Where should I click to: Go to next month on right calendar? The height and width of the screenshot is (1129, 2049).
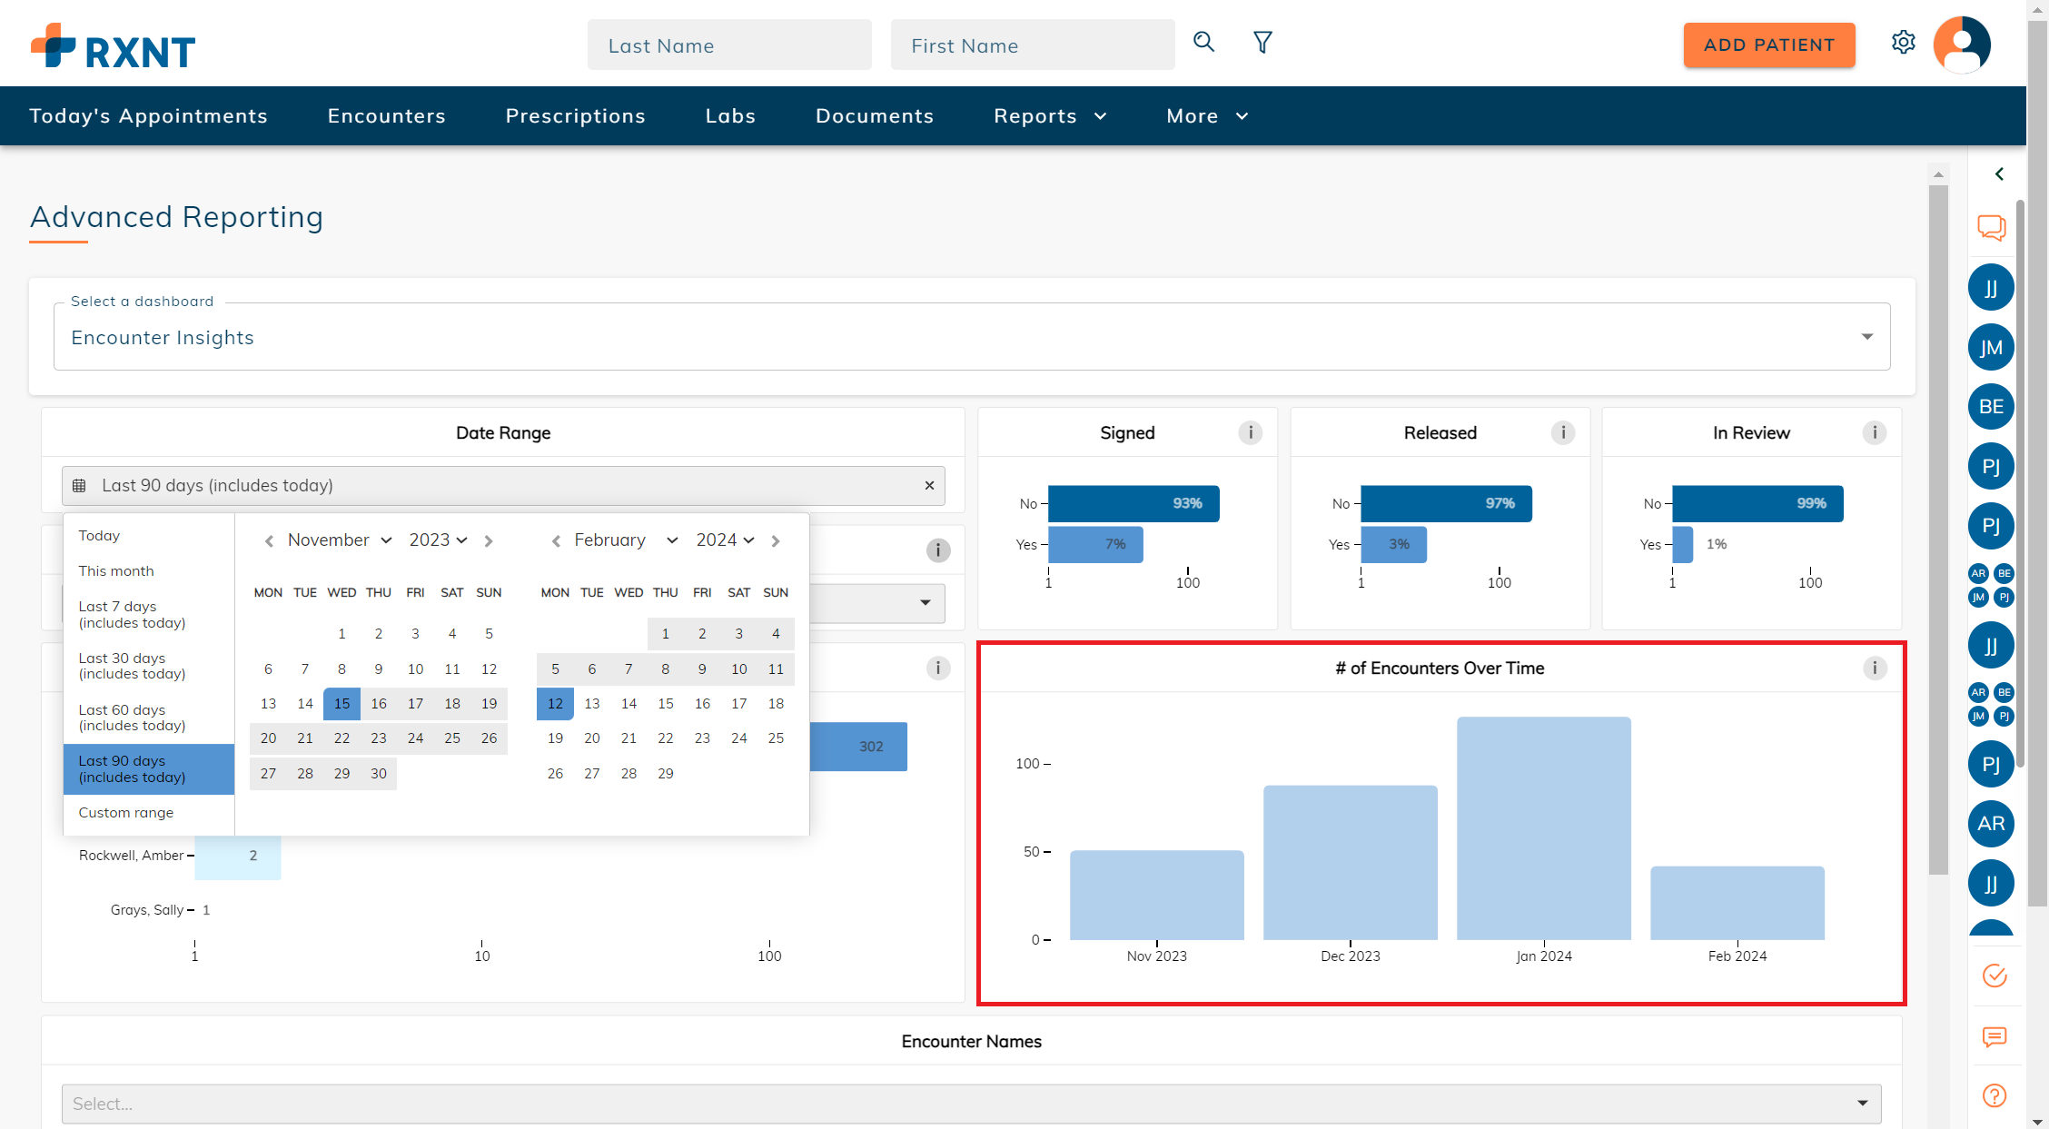coord(776,540)
